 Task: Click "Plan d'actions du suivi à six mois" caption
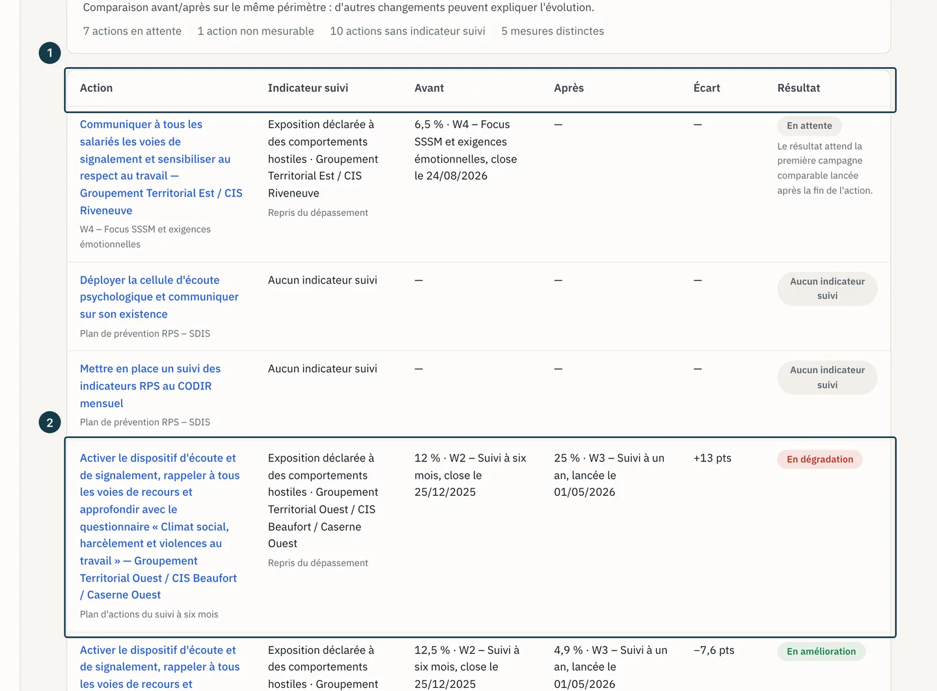pos(149,614)
